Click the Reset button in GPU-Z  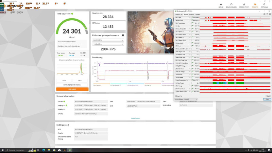click(x=268, y=96)
